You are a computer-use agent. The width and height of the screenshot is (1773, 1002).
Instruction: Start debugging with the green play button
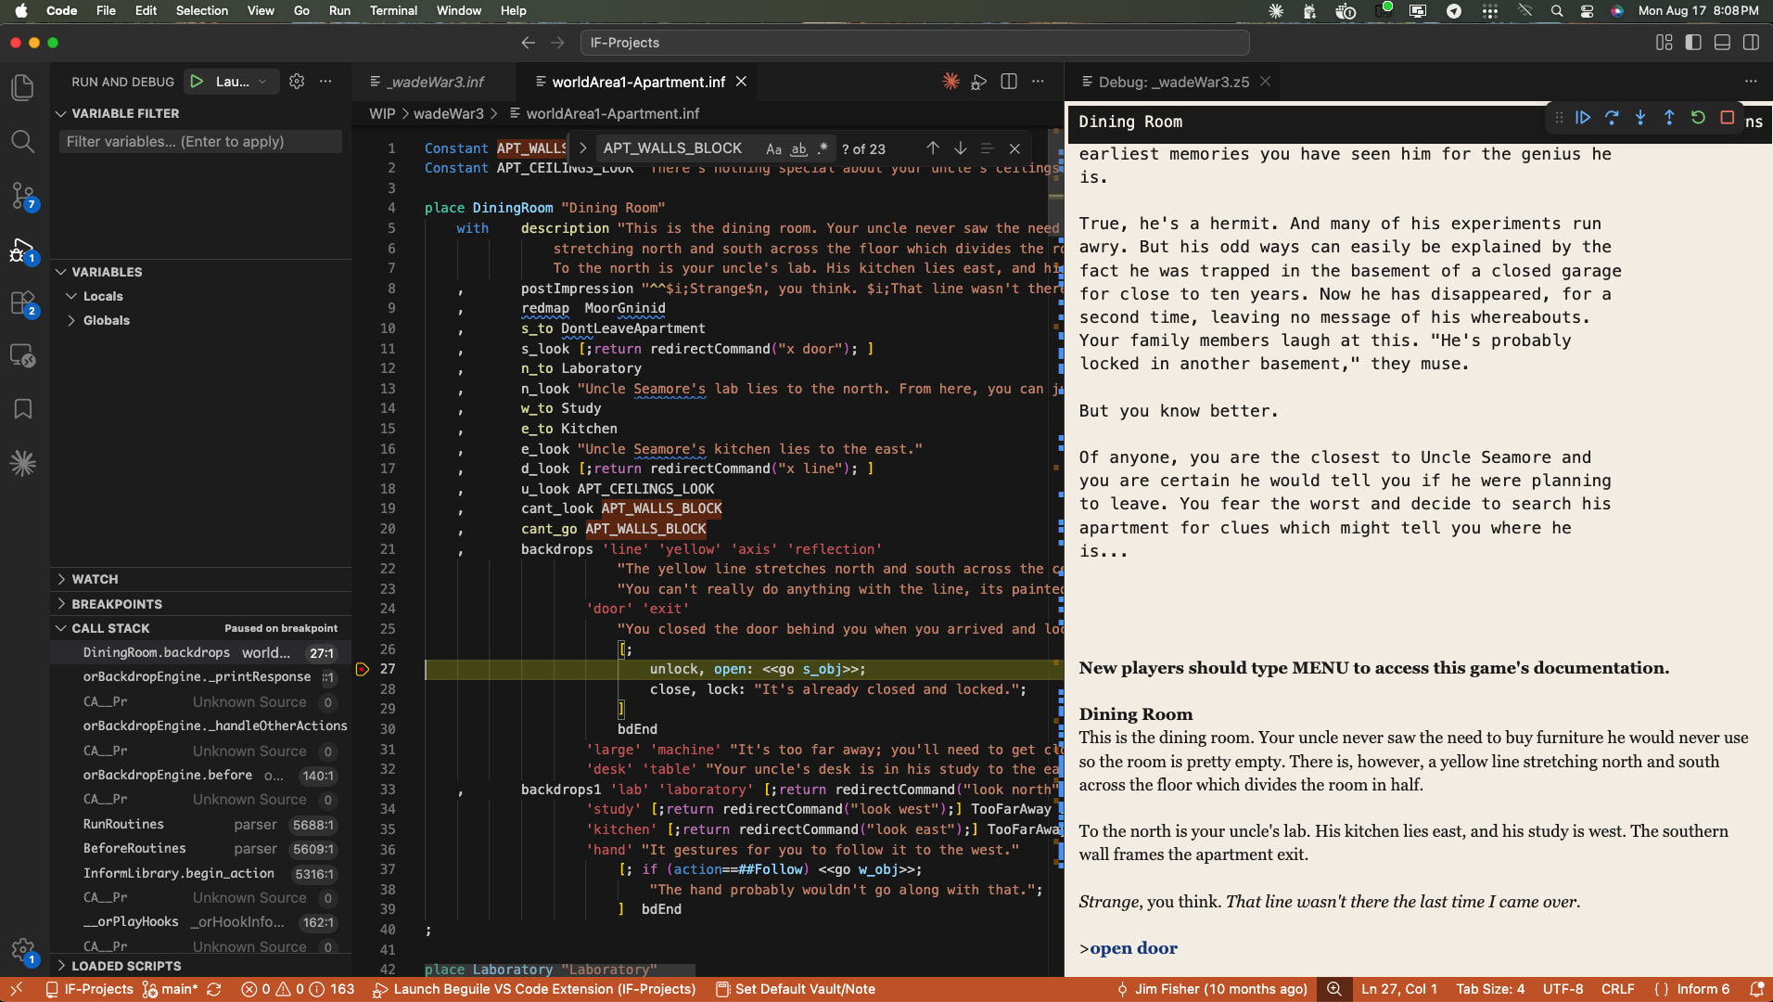pyautogui.click(x=197, y=82)
